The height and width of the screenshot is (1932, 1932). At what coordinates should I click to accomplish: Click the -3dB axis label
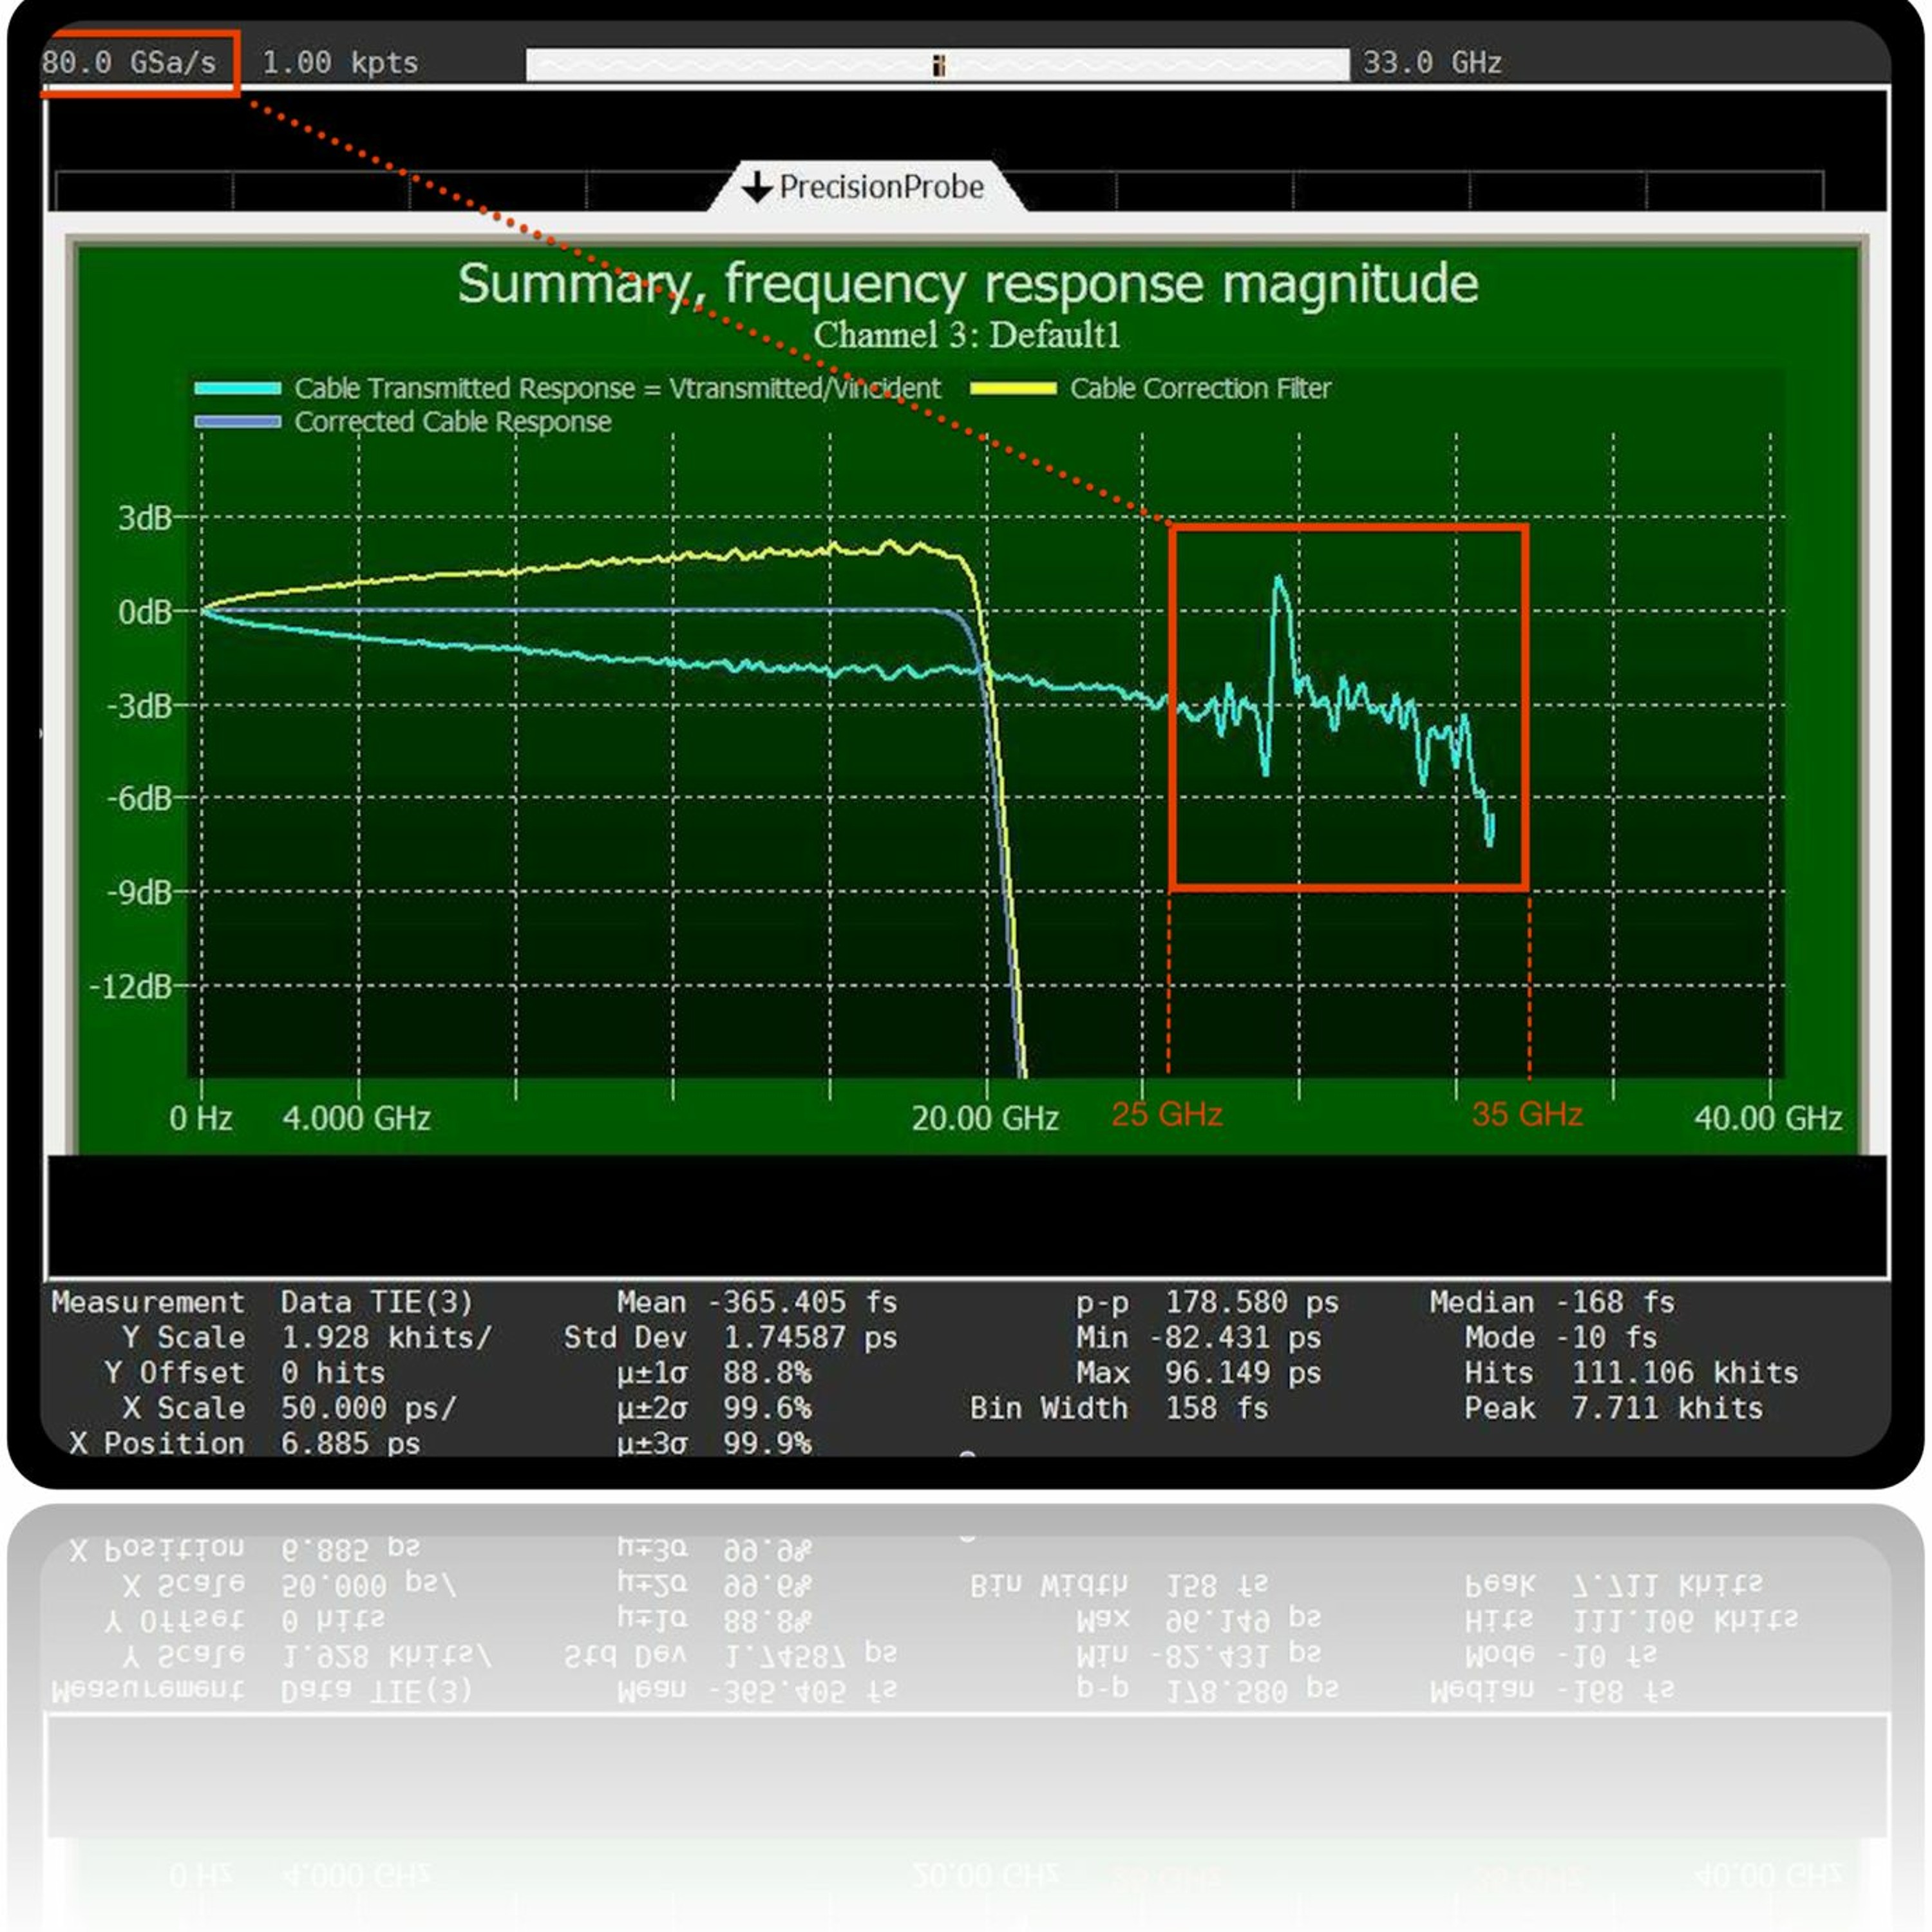[139, 706]
